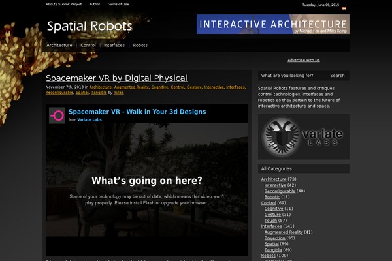The height and width of the screenshot is (261, 392).
Task: Select Interfaces in the main navigation bar
Action: 114,45
